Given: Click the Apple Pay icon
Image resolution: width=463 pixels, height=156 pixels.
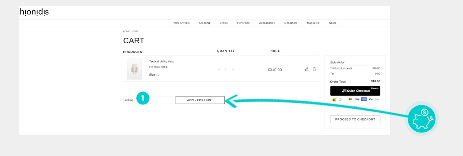Looking at the screenshot, I should [x=370, y=99].
